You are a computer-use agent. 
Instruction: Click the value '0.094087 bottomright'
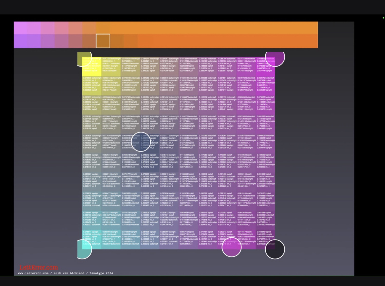[169, 59]
